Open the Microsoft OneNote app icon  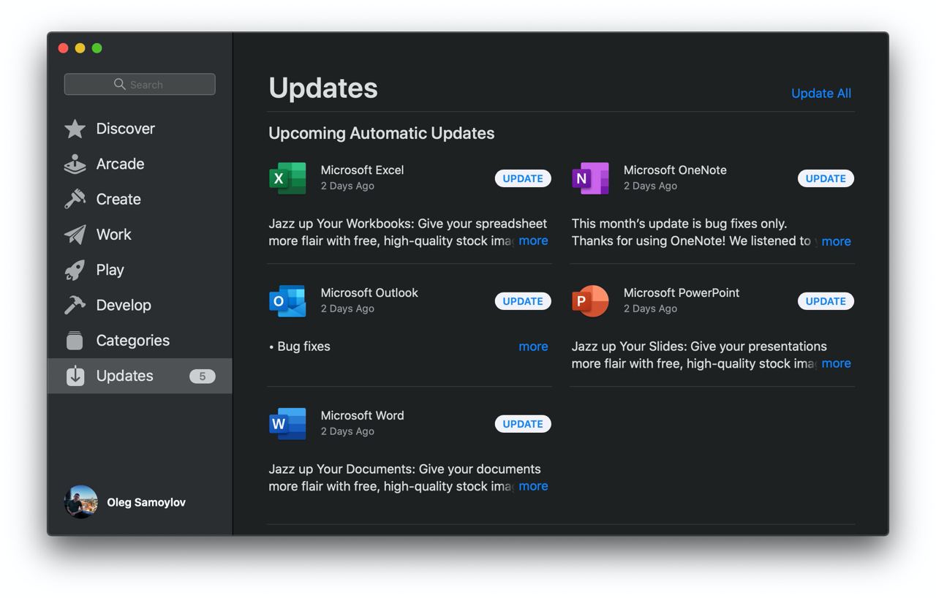pyautogui.click(x=590, y=178)
